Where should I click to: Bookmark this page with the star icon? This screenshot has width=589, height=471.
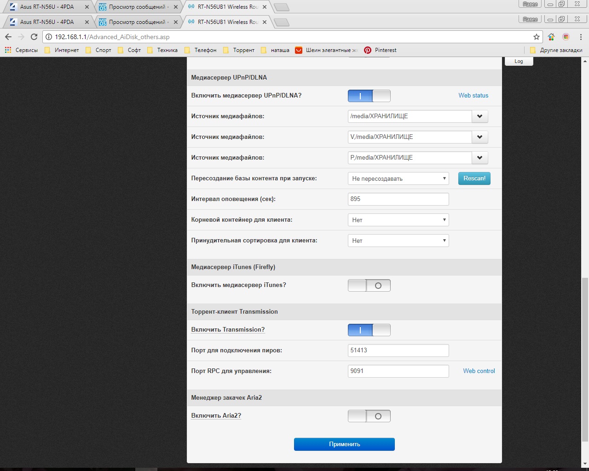(536, 37)
